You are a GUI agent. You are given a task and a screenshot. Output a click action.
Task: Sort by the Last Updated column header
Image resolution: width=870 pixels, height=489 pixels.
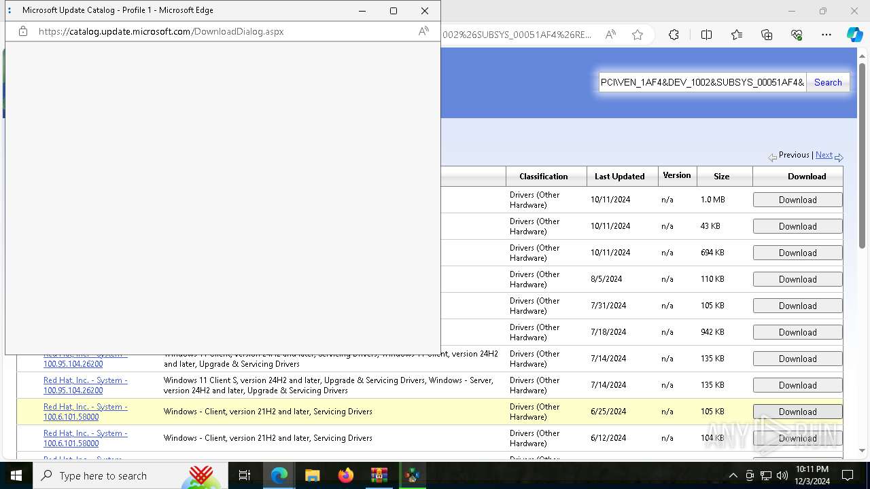coord(619,176)
